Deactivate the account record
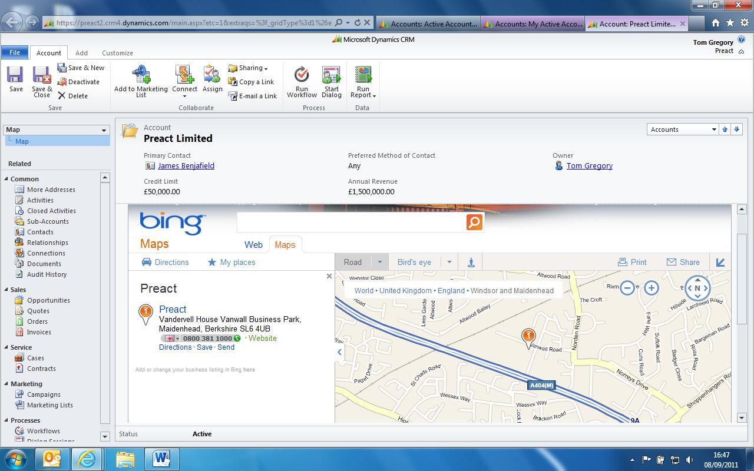 pyautogui.click(x=78, y=82)
